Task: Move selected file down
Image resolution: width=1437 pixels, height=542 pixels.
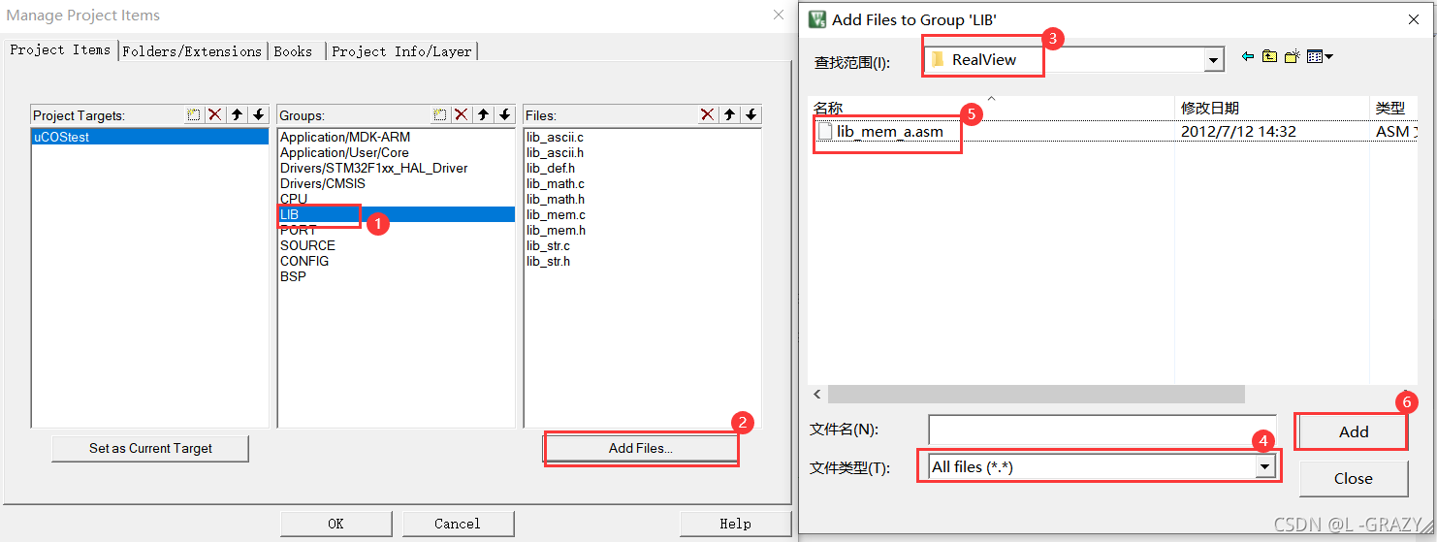Action: pos(750,114)
